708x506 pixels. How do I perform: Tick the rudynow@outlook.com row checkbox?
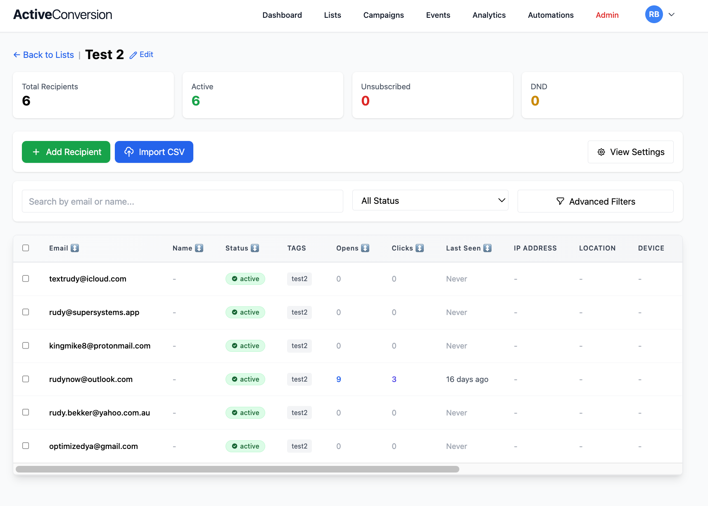[26, 379]
